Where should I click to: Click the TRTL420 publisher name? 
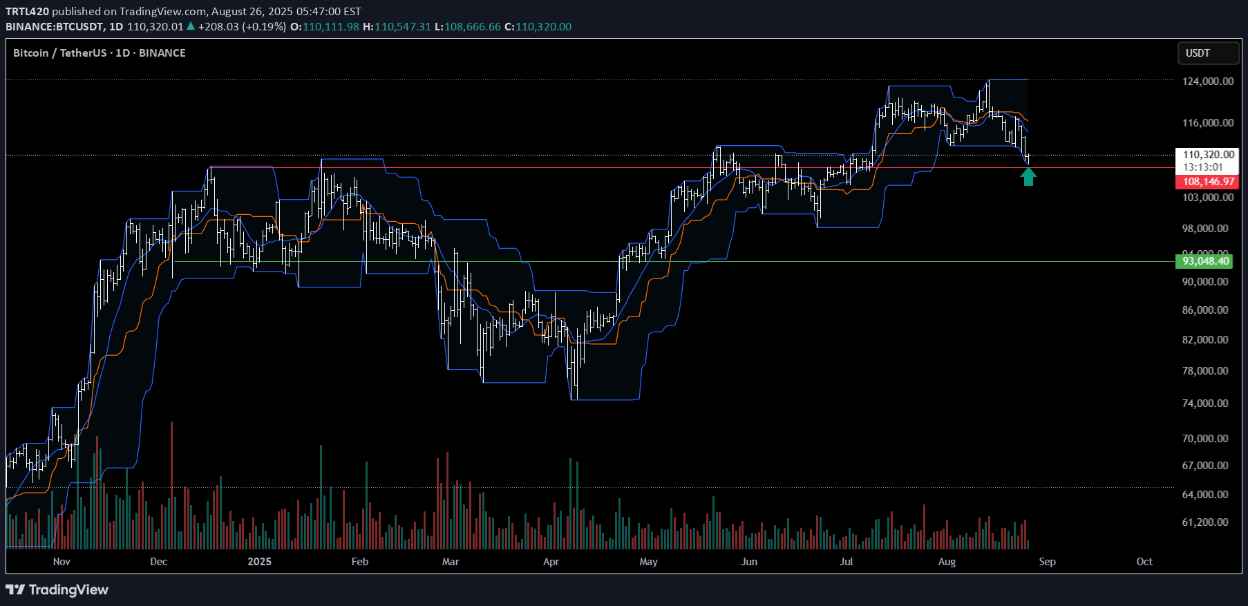[28, 12]
